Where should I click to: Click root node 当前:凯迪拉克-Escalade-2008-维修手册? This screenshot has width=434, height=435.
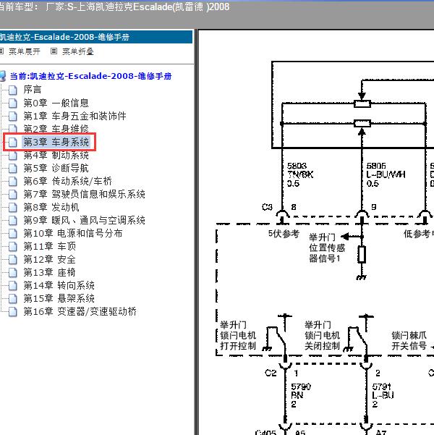click(x=91, y=76)
